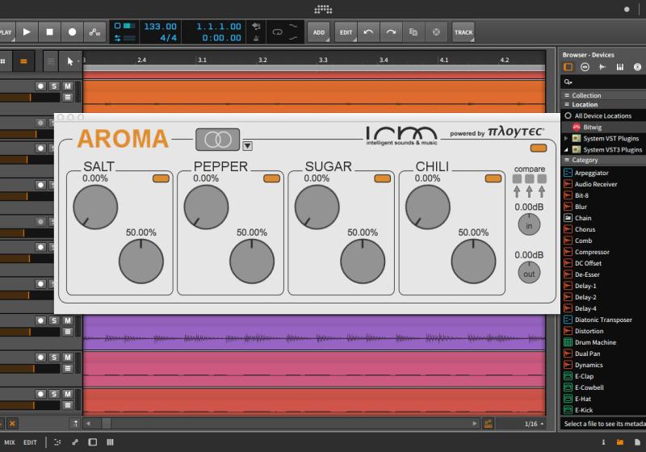Click the round 'in' gain button
This screenshot has height=452, width=646.
tap(529, 225)
